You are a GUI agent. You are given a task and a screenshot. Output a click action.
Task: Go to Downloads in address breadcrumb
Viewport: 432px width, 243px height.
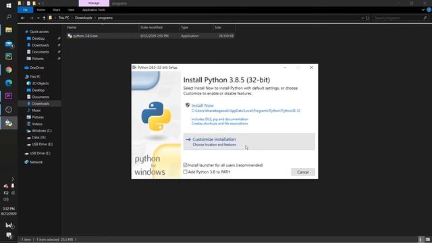pos(84,18)
